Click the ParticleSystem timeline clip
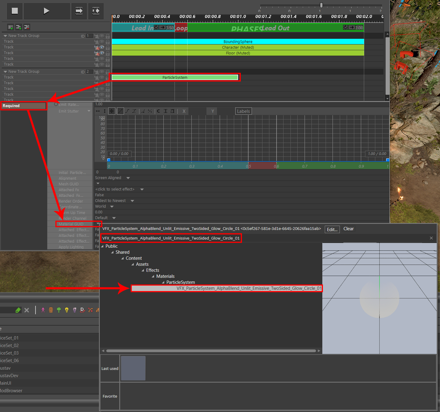 (x=175, y=77)
